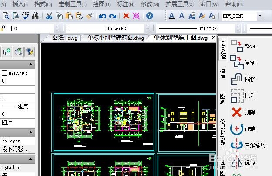
Task: Open the BYLAYER linetype dropdown
Action: tap(238, 28)
